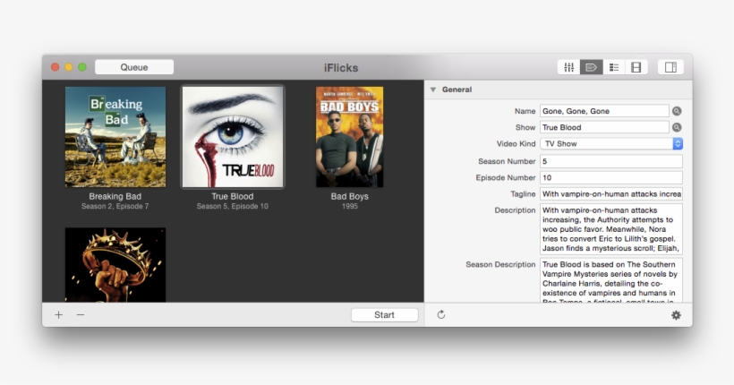Collapse the General section triangle
The height and width of the screenshot is (385, 734).
pyautogui.click(x=433, y=90)
